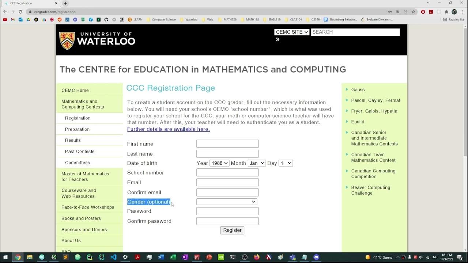Open the Windows Start menu

click(5, 257)
